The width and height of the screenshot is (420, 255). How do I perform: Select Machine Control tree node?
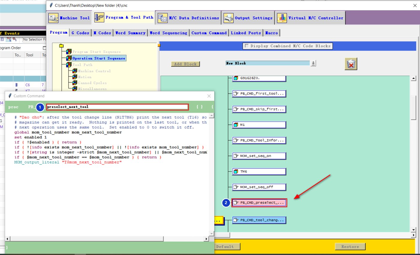(94, 71)
